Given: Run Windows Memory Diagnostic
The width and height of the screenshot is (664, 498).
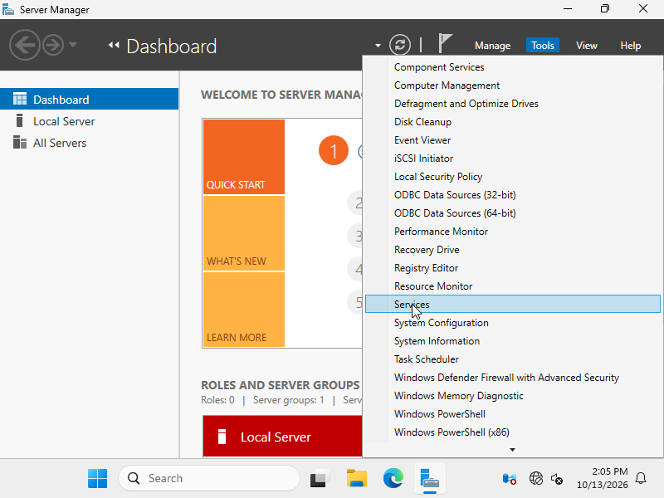Looking at the screenshot, I should tap(512, 395).
